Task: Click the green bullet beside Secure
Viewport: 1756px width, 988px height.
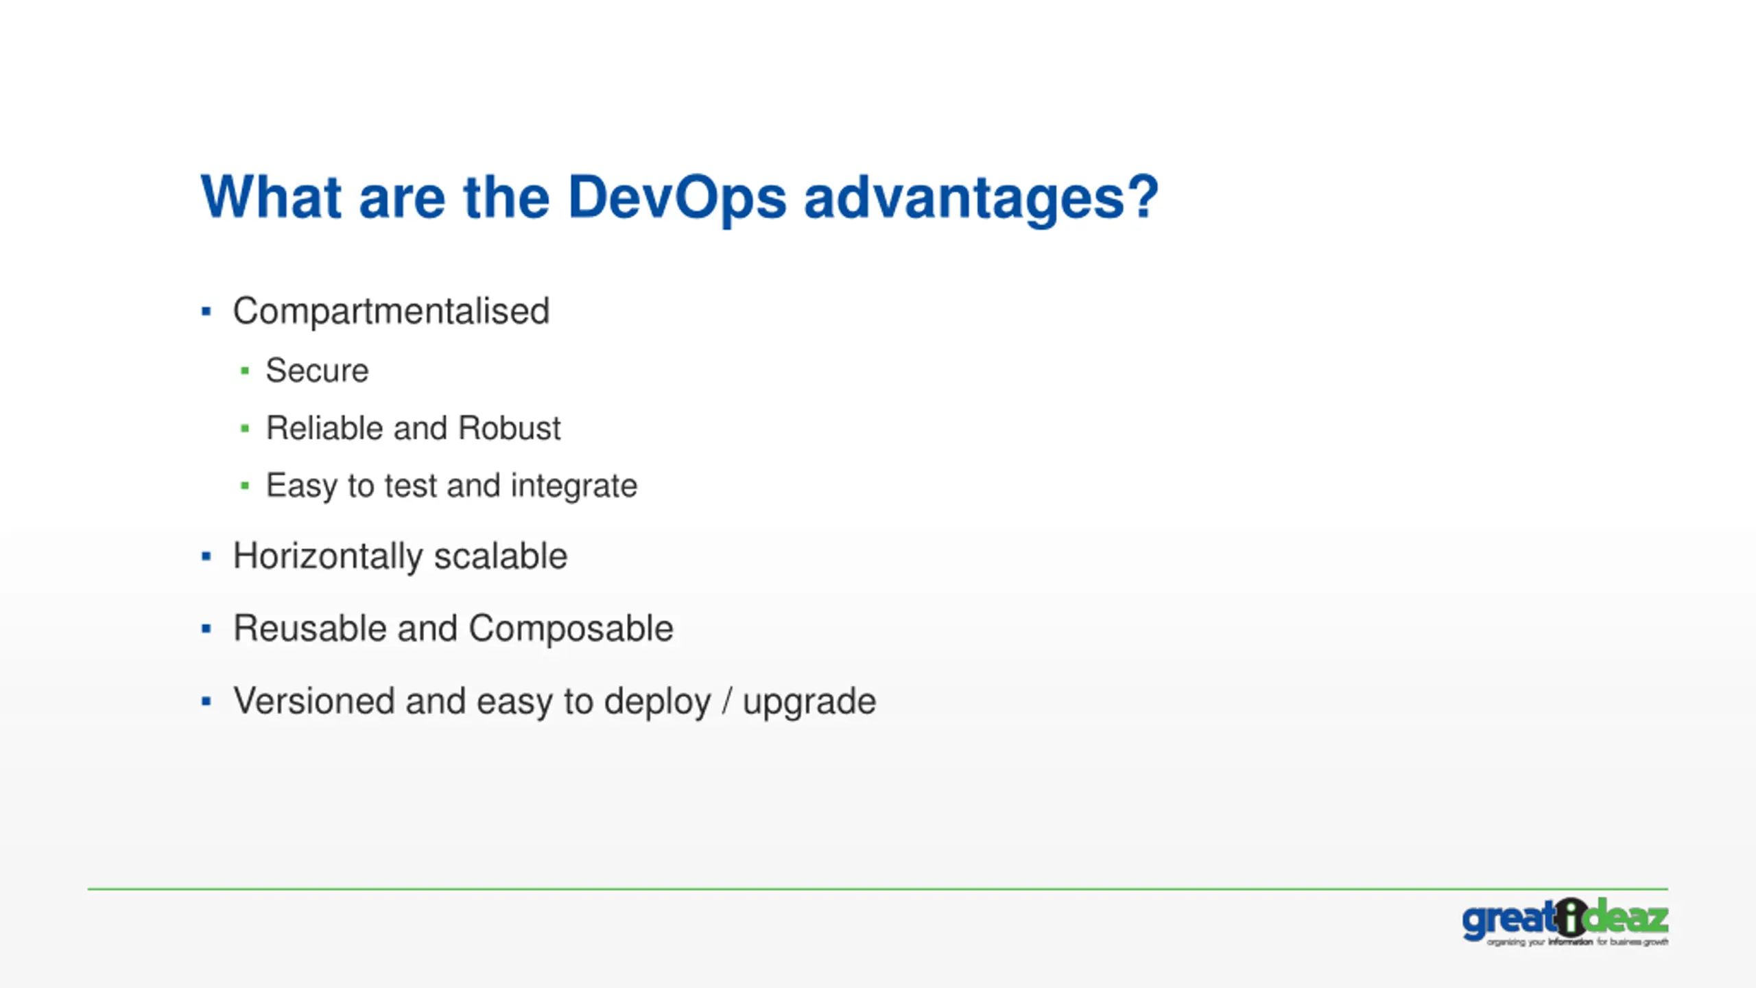Action: point(245,371)
